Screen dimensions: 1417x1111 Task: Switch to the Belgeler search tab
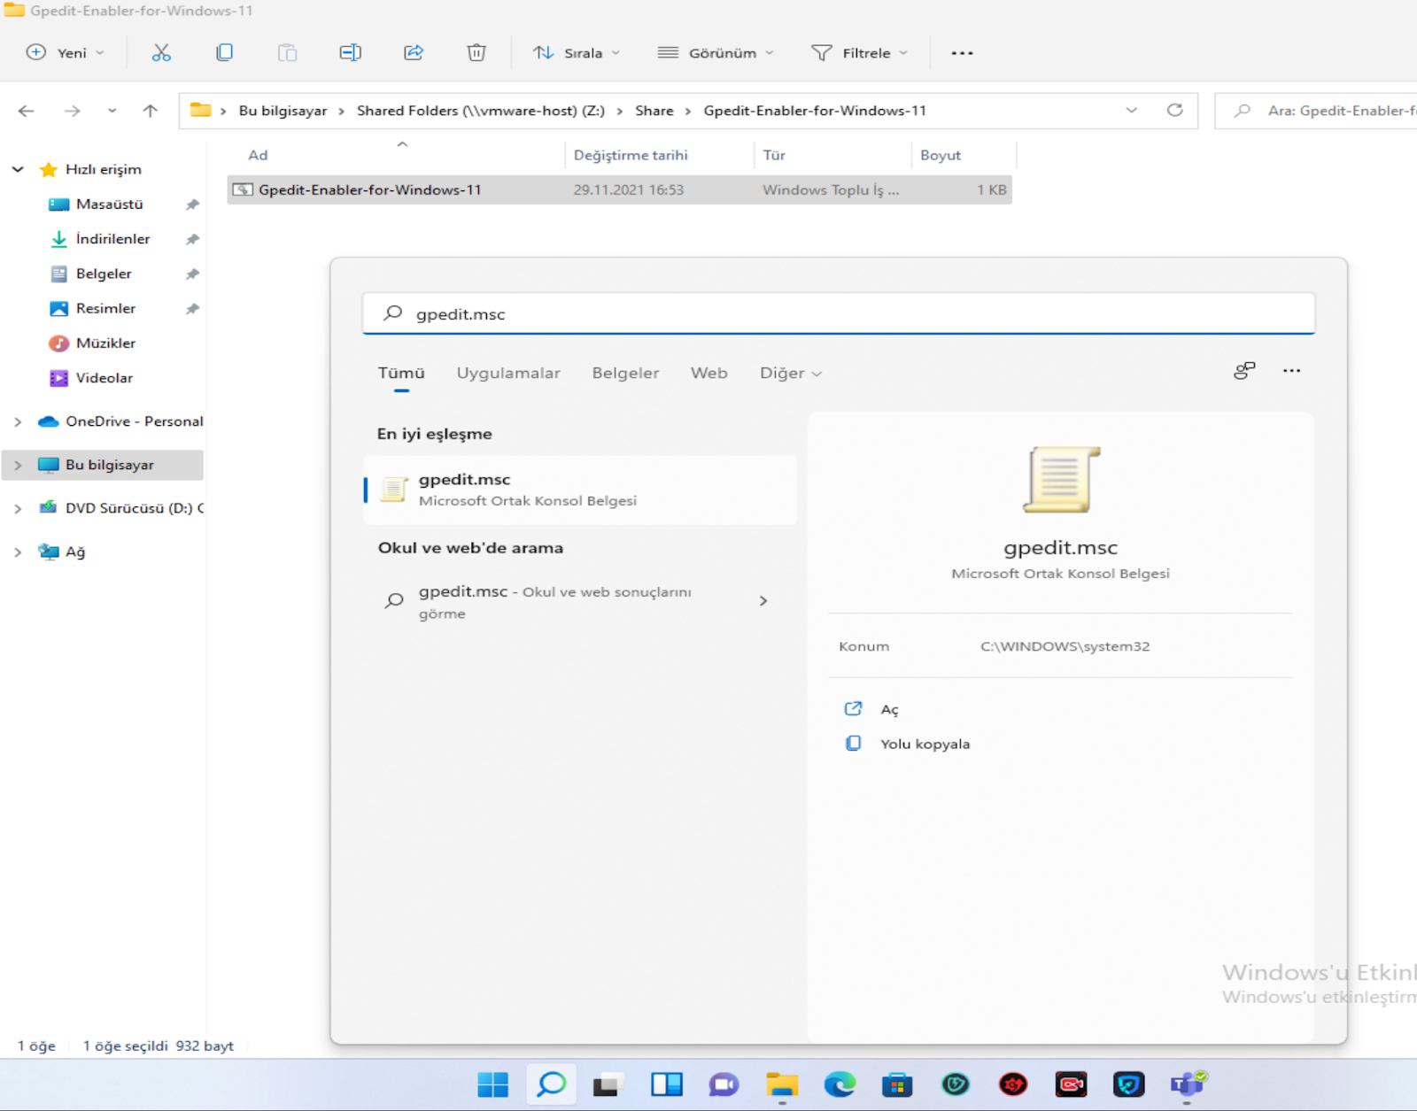point(625,374)
